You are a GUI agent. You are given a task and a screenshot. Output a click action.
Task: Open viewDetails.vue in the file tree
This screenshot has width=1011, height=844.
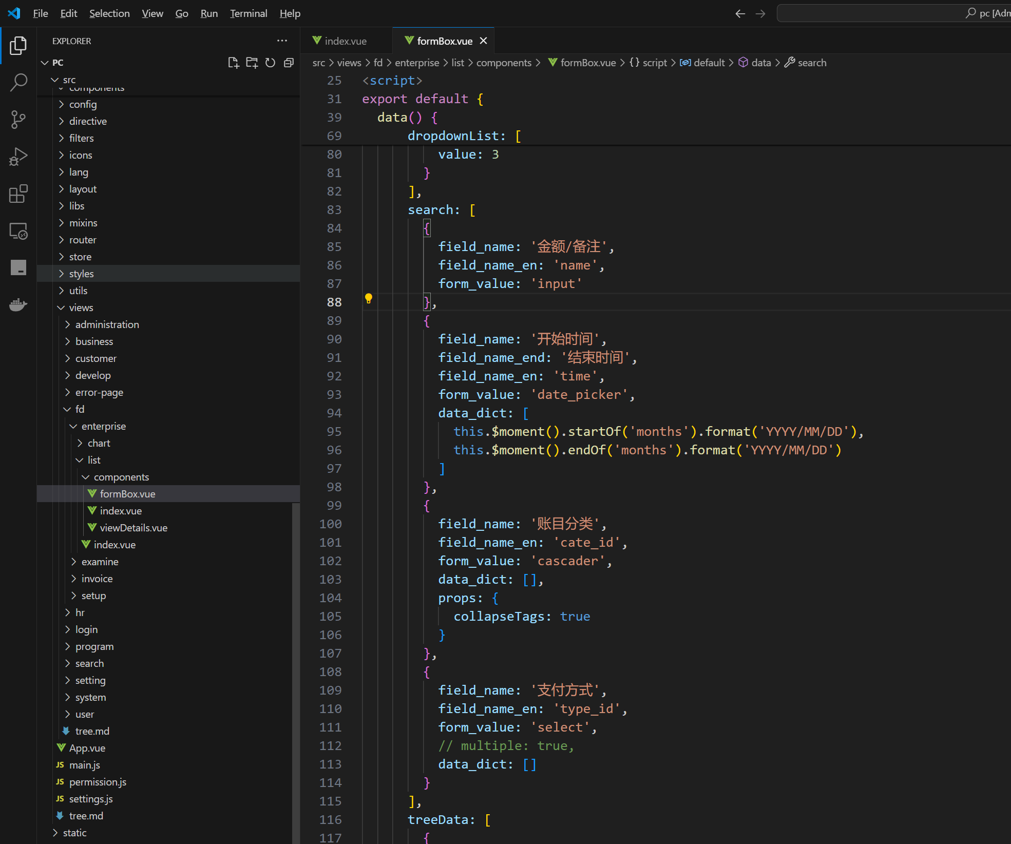tap(168, 528)
